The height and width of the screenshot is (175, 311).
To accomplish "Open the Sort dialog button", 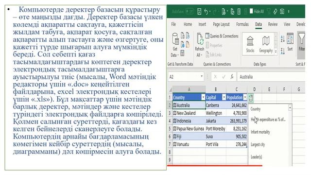I will click(x=290, y=42).
